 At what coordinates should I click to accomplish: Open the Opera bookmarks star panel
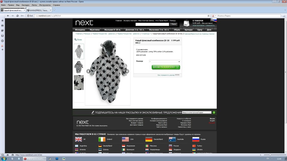pos(2,20)
